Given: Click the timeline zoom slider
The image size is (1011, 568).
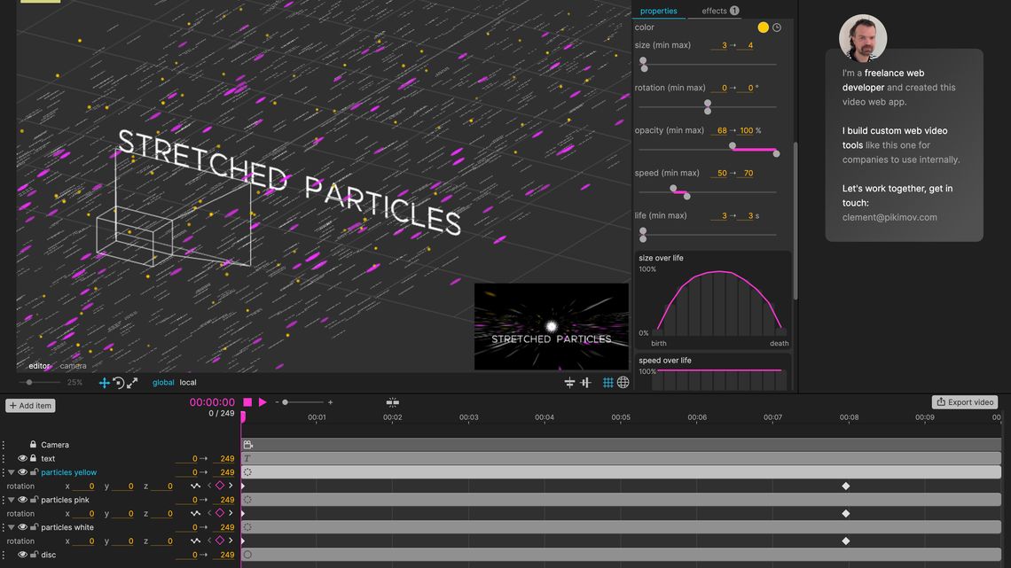Looking at the screenshot, I should pos(303,402).
